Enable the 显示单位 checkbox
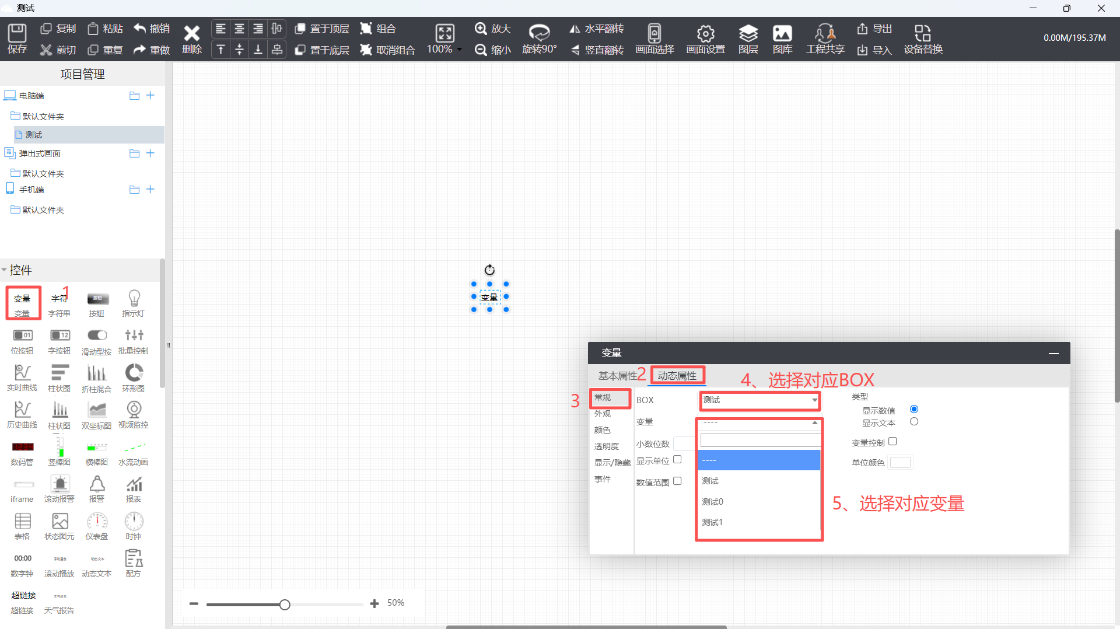The height and width of the screenshot is (629, 1120). point(677,460)
